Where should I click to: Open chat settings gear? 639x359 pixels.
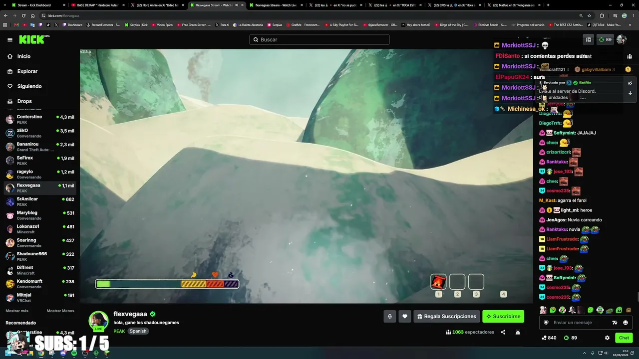(x=607, y=338)
